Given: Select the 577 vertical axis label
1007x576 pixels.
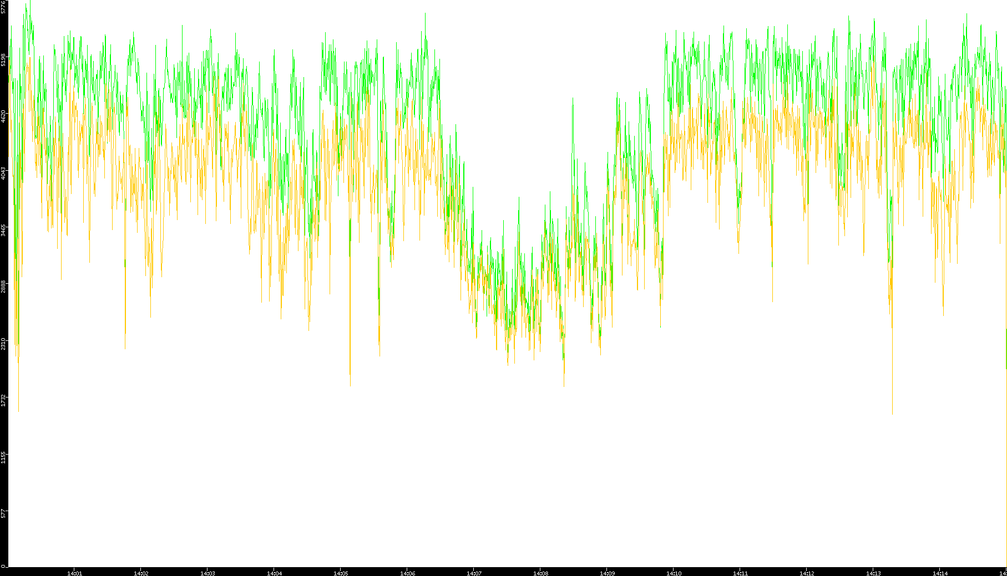Looking at the screenshot, I should (4, 514).
